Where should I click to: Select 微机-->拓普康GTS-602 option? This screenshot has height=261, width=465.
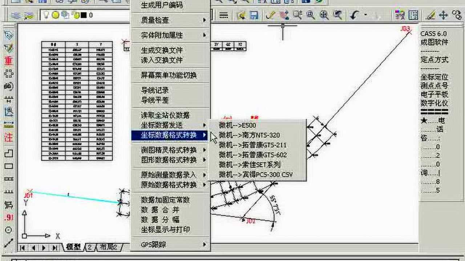(257, 155)
